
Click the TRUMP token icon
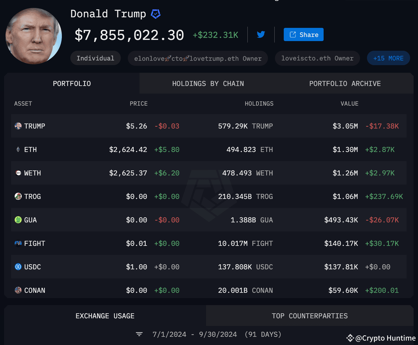coord(18,126)
